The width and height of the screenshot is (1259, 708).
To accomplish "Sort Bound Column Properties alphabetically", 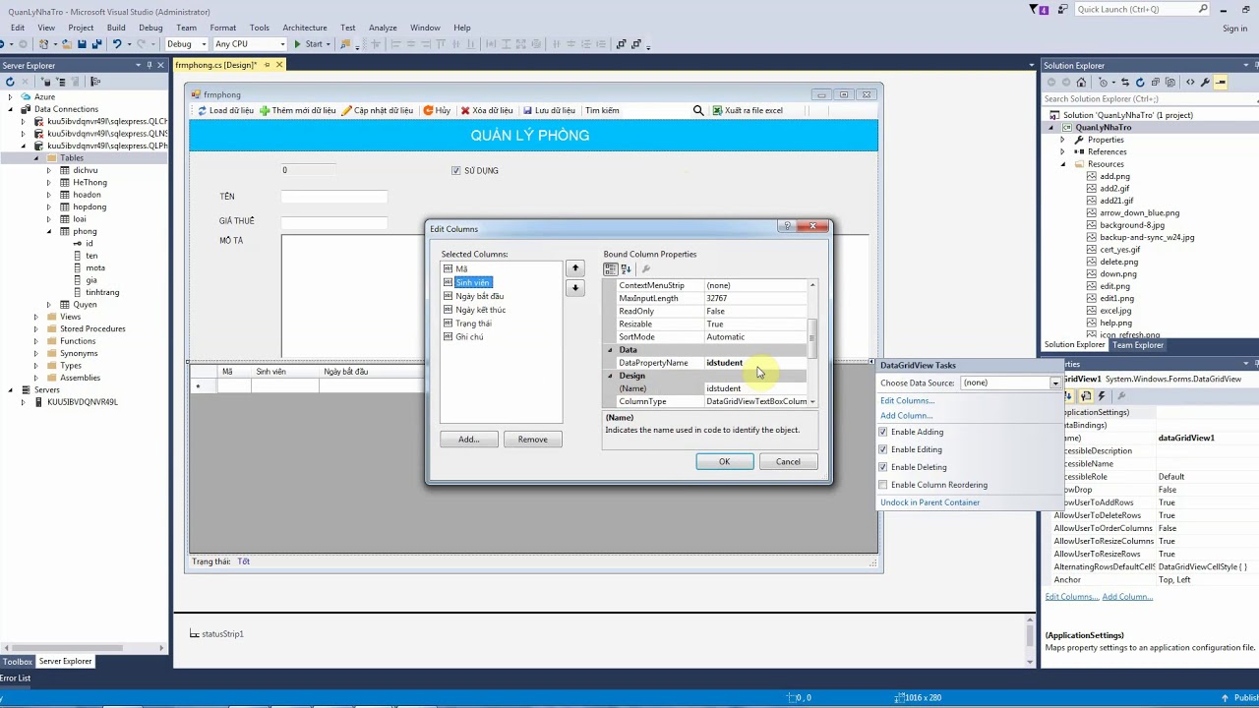I will 626,268.
